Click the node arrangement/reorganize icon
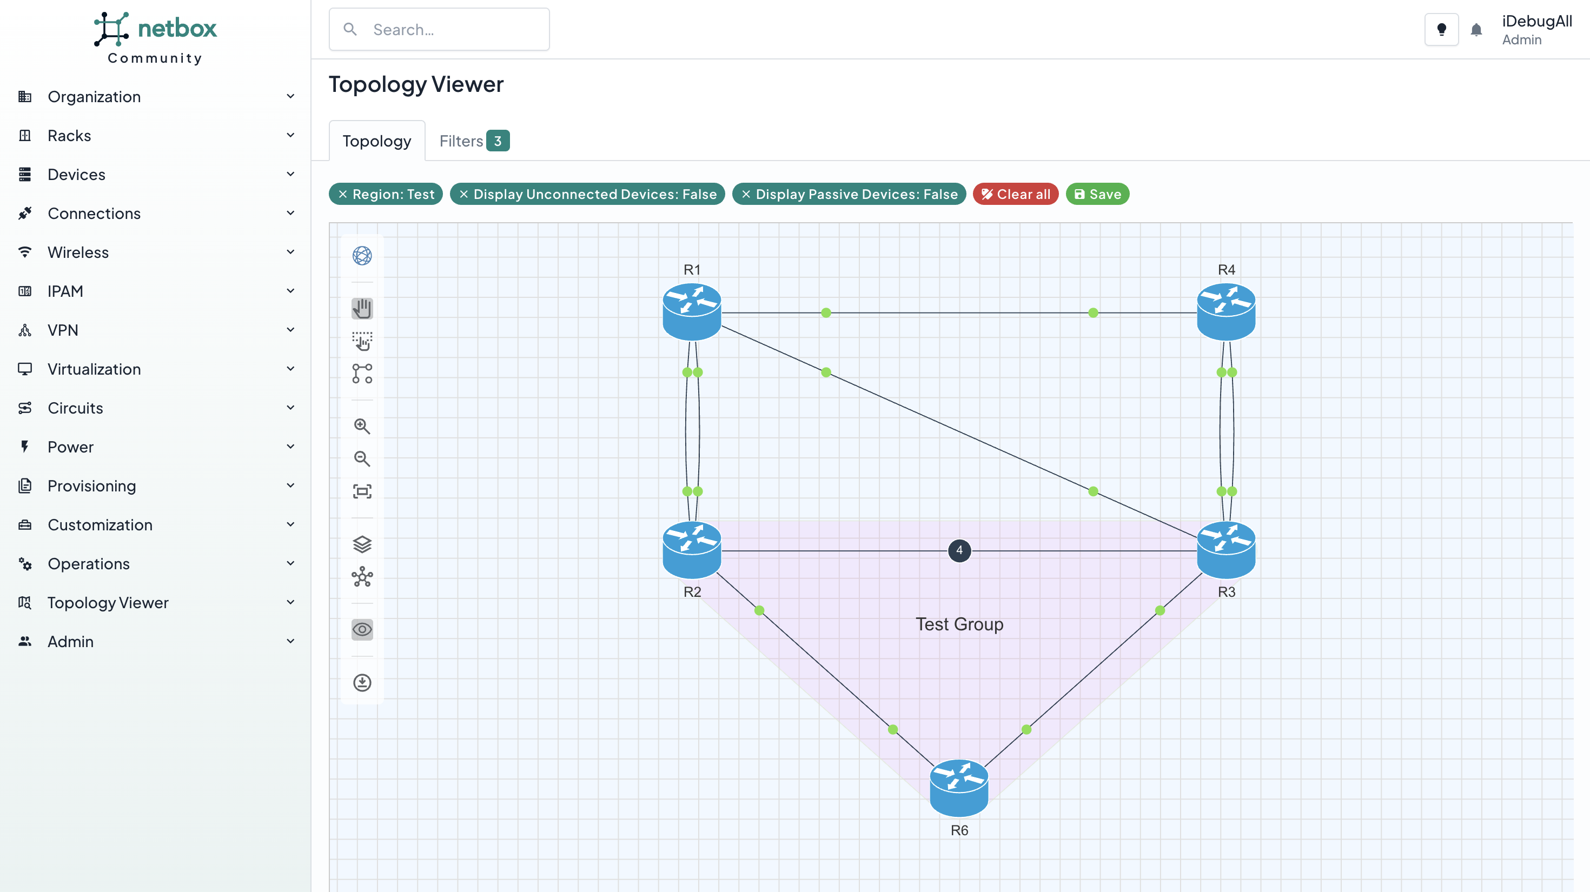The height and width of the screenshot is (892, 1590). coord(361,577)
